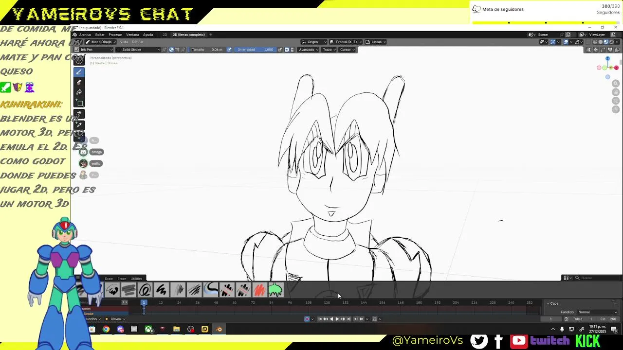
Task: Open the Procesar menu
Action: pos(115,35)
